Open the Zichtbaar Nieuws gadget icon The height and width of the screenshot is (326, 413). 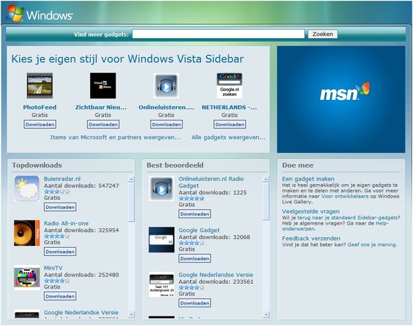(103, 85)
